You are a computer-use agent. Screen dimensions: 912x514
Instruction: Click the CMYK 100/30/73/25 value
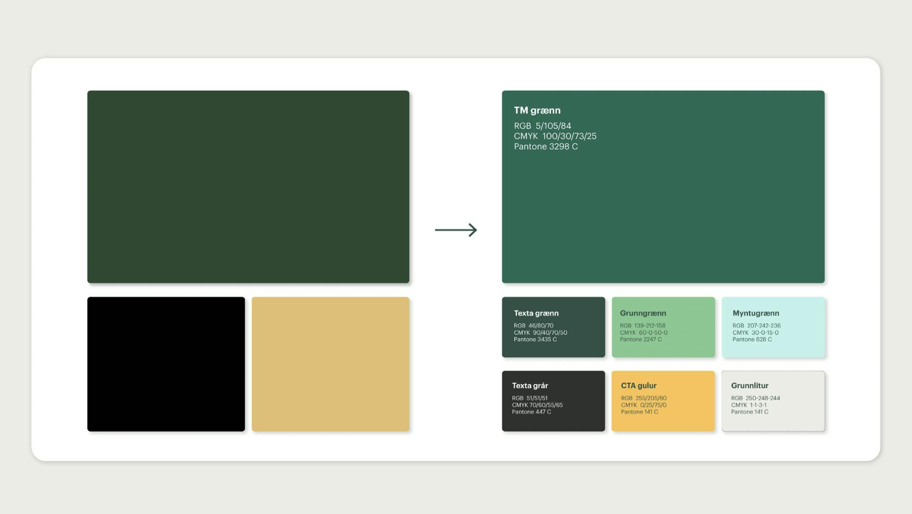555,136
